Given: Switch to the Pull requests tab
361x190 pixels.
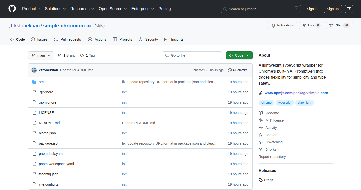Looking at the screenshot, I should [x=68, y=39].
